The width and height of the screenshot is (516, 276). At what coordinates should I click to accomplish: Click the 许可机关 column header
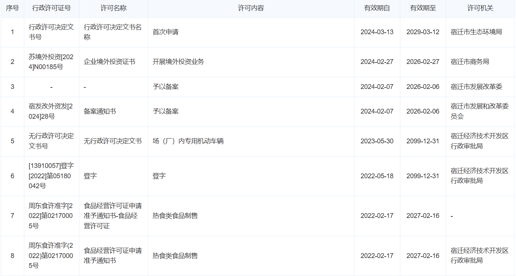(x=480, y=8)
